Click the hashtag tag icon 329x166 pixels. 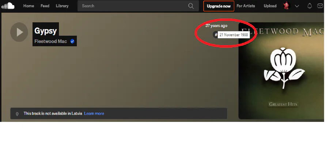pyautogui.click(x=216, y=35)
